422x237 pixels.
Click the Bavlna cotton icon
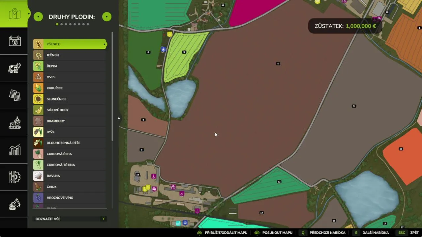pyautogui.click(x=38, y=176)
